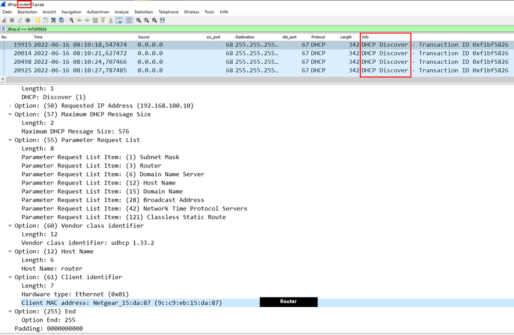Click the shark fin start capture icon
Viewport: 514px width, 335px height.
(4, 20)
